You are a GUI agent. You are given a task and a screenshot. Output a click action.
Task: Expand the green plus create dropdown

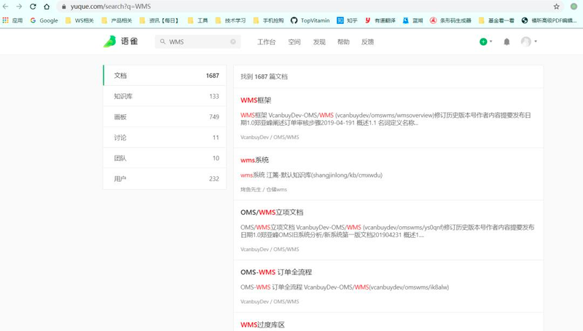[x=485, y=42]
